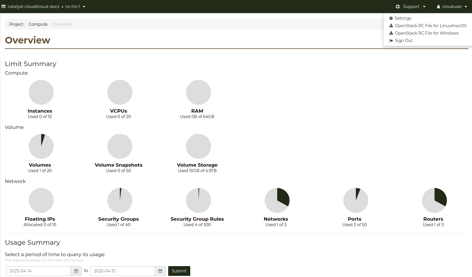The image size is (472, 277).
Task: Click the sidebar menu icon top left
Action: coord(3,6)
